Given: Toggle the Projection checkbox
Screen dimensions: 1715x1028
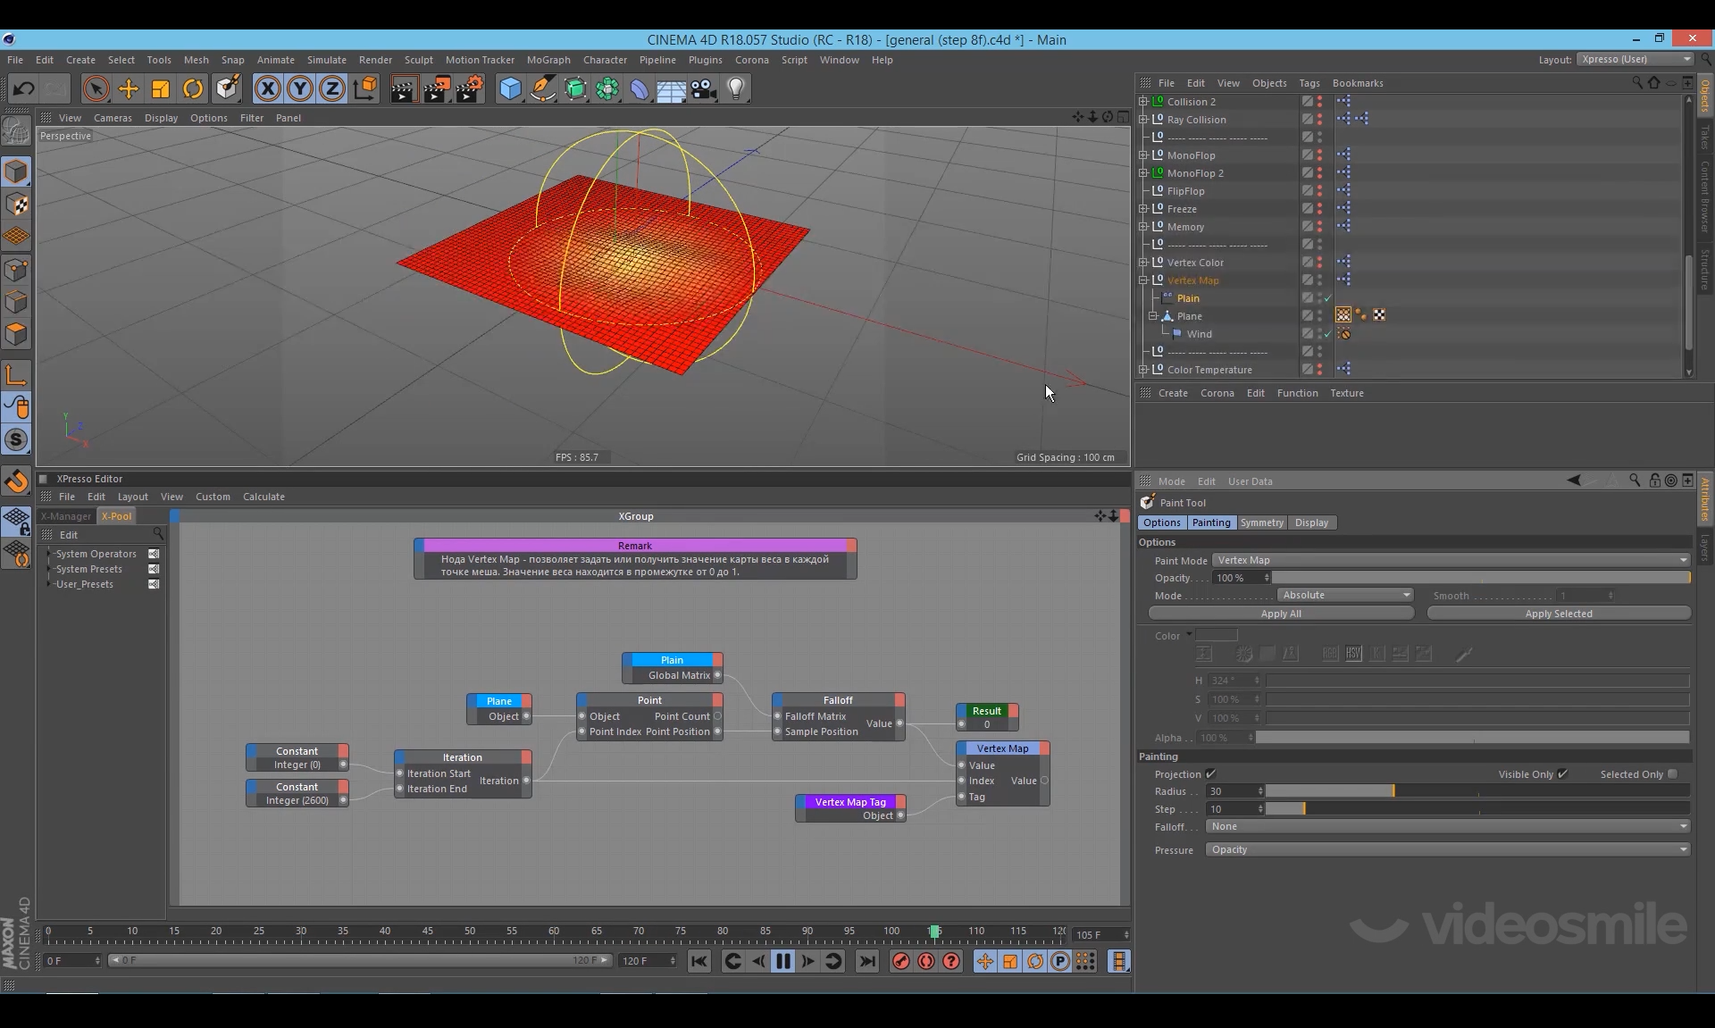Looking at the screenshot, I should tap(1210, 774).
